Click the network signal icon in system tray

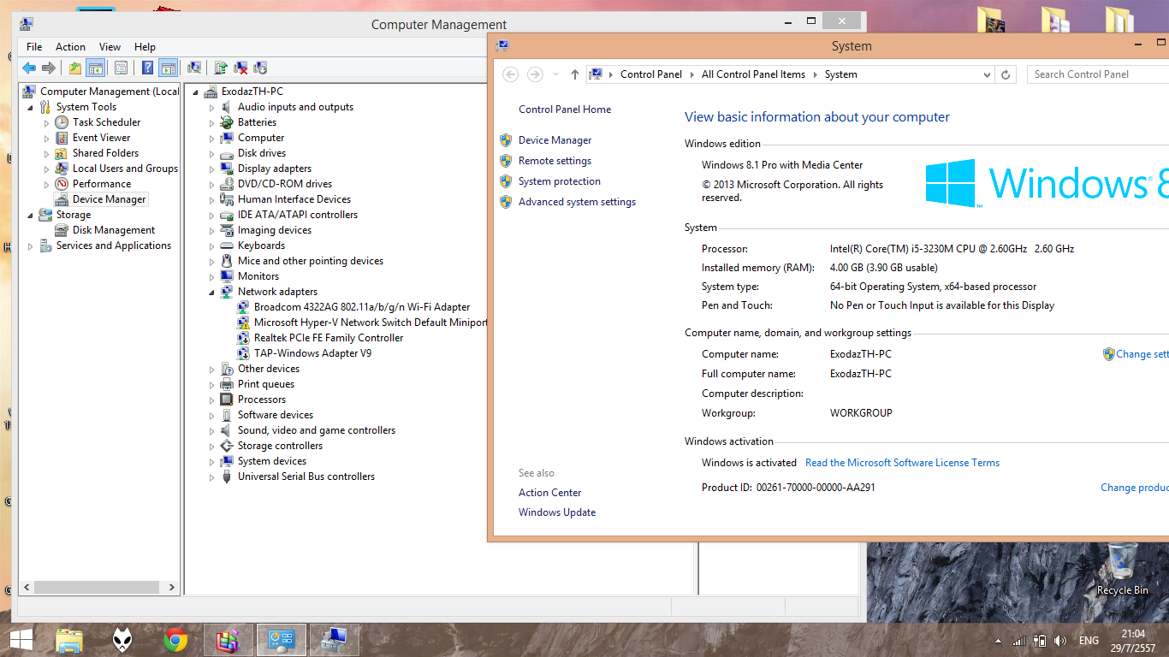(1019, 641)
